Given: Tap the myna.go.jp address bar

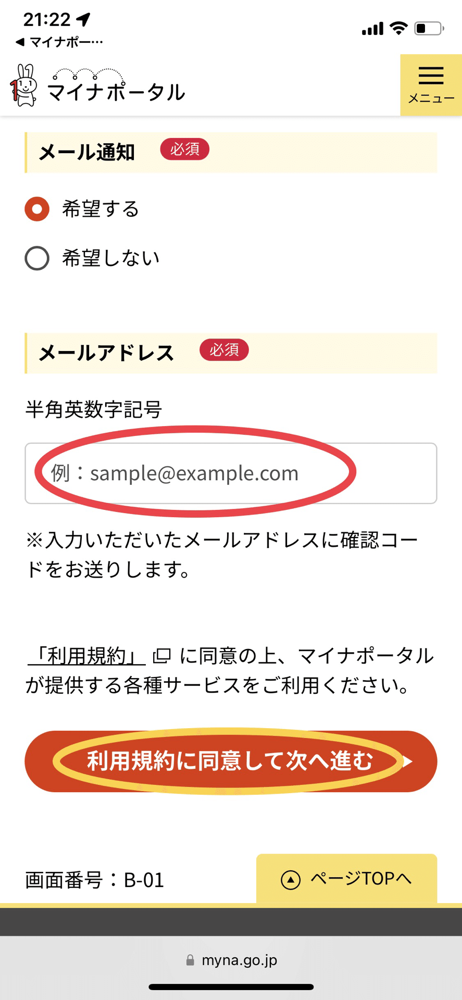Looking at the screenshot, I should [231, 960].
